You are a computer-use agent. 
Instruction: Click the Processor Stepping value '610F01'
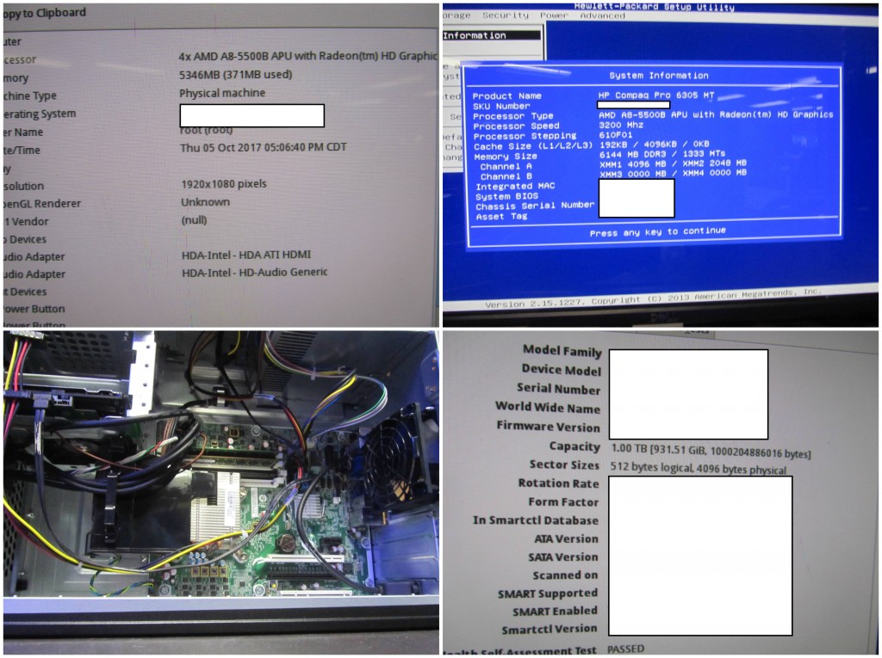tap(615, 135)
